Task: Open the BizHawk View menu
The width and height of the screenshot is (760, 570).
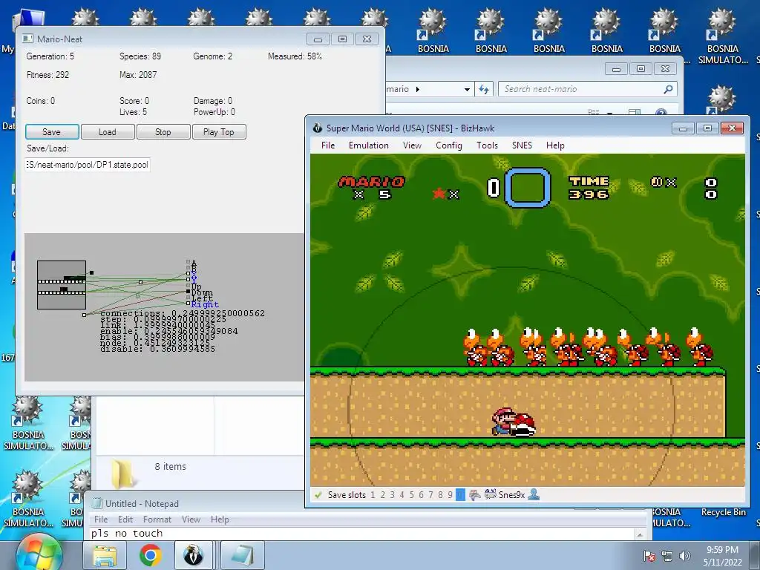Action: 412,145
